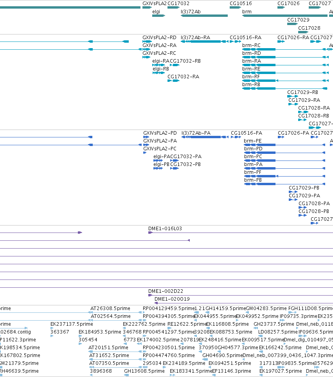Open transcript l(3)72Ab-RA
This screenshot has height=377, width=333.
(195, 38)
